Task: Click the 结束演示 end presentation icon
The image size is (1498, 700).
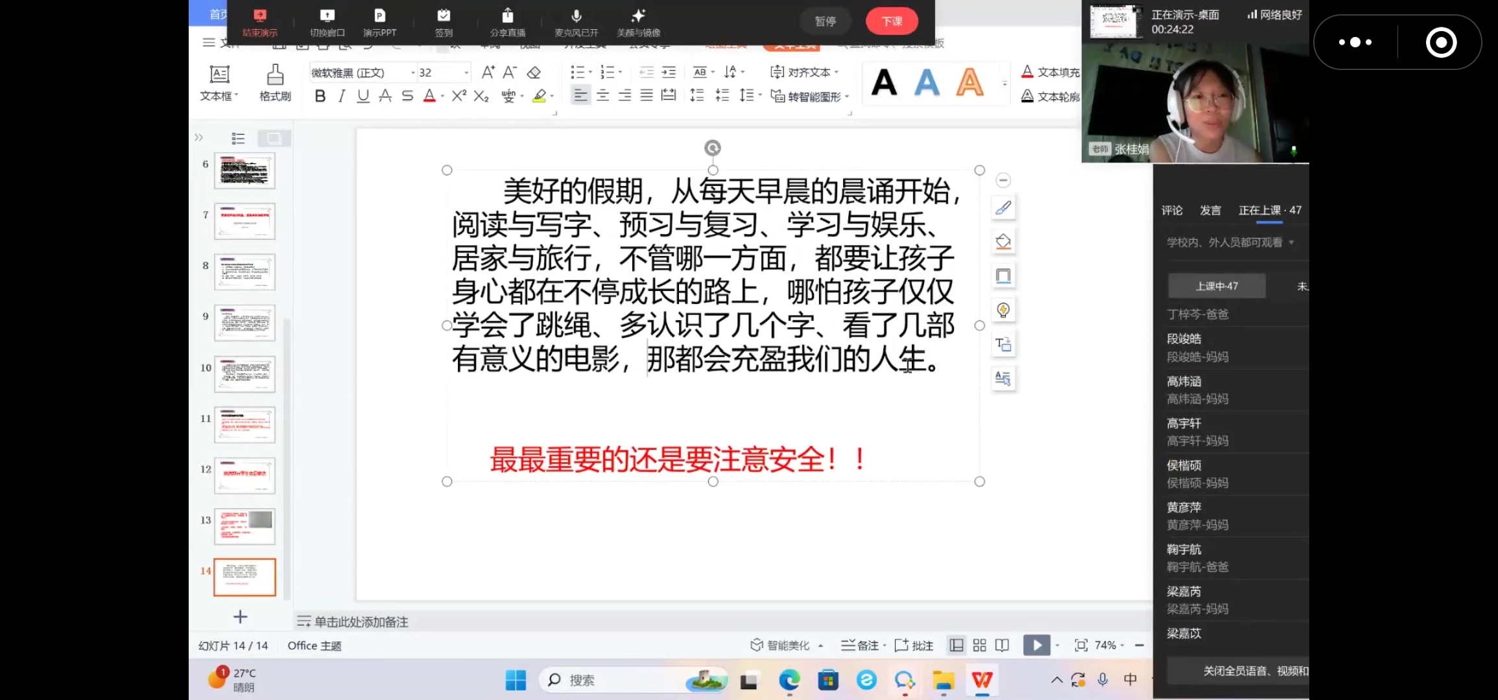Action: (x=260, y=22)
